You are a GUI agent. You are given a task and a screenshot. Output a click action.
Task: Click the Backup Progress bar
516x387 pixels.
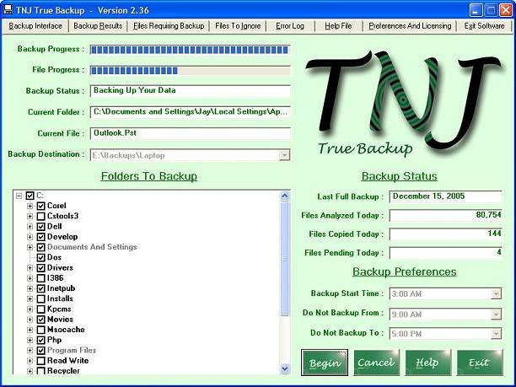click(191, 50)
